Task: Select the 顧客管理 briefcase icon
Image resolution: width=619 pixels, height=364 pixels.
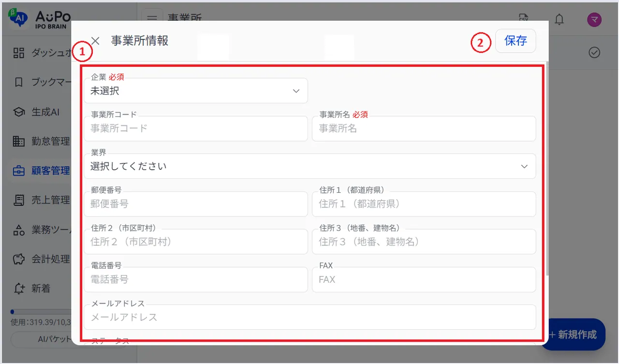Action: point(18,171)
